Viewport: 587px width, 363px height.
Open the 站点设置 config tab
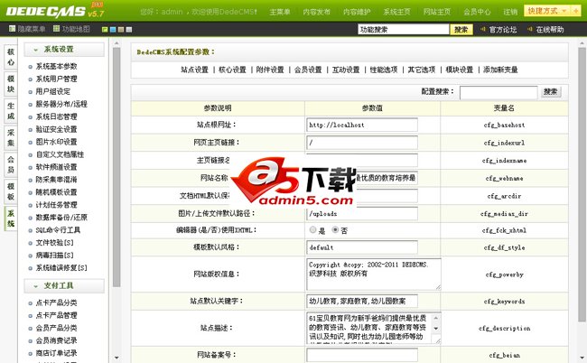(195, 70)
